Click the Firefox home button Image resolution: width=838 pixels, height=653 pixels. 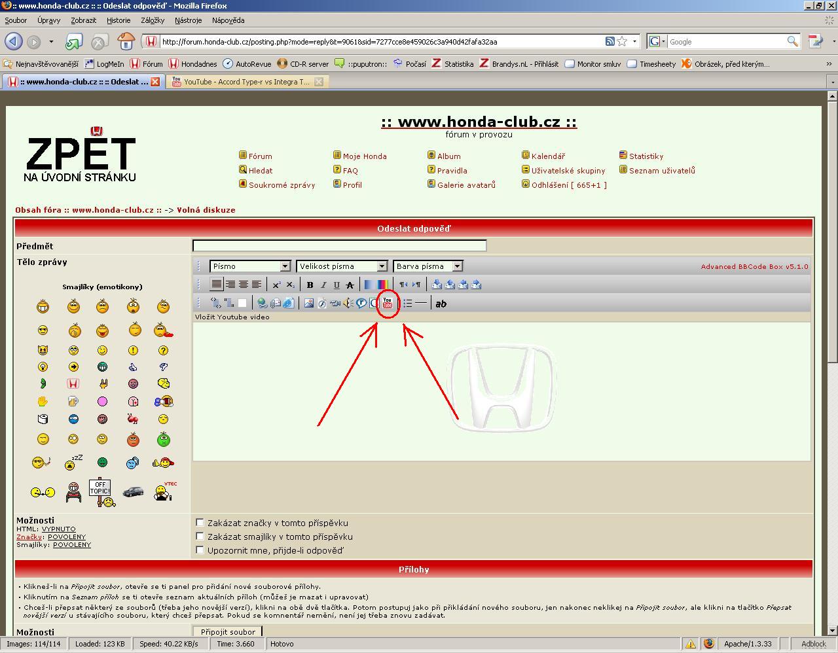126,42
